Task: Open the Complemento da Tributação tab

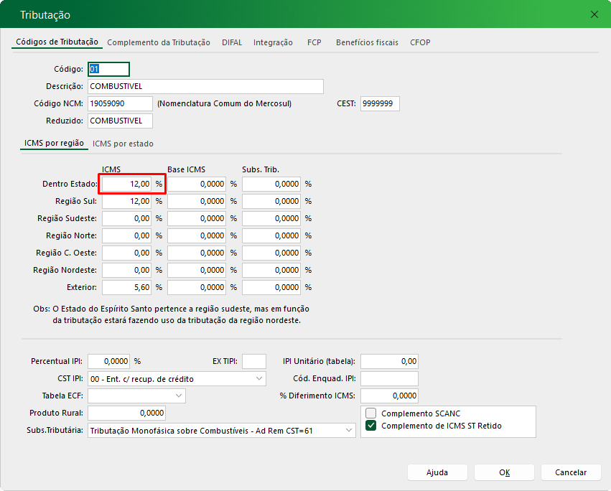Action: pos(159,42)
